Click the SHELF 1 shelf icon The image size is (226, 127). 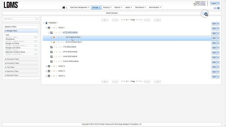49,28
